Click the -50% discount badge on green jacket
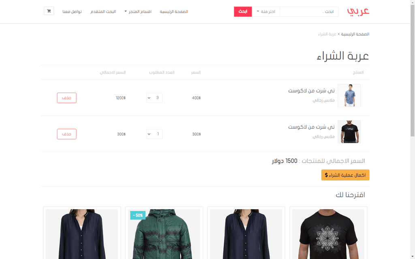415x259 pixels. pos(138,215)
